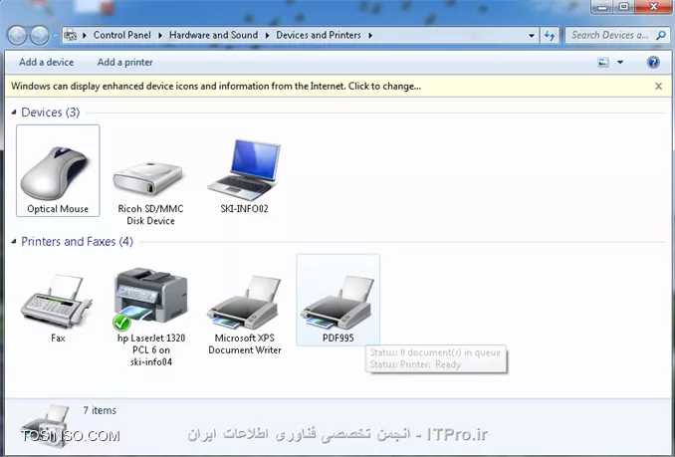
Task: Click the search magnifier icon
Action: point(661,35)
